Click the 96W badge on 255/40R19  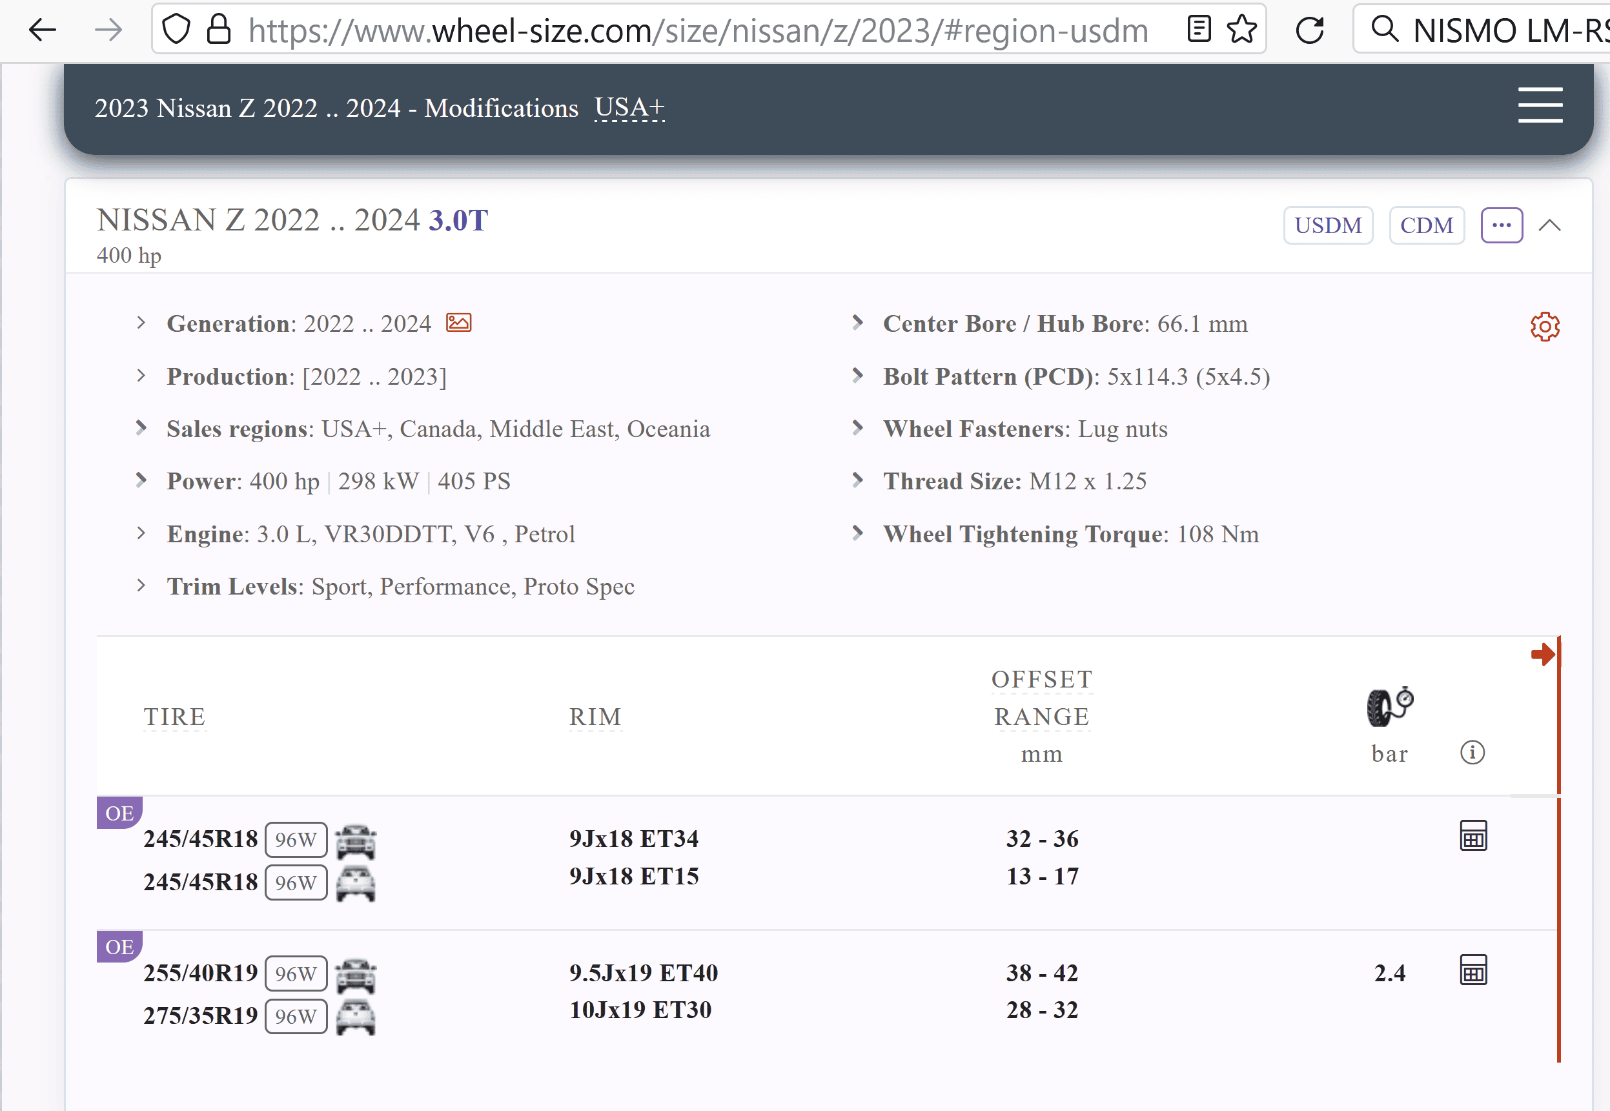tap(296, 973)
